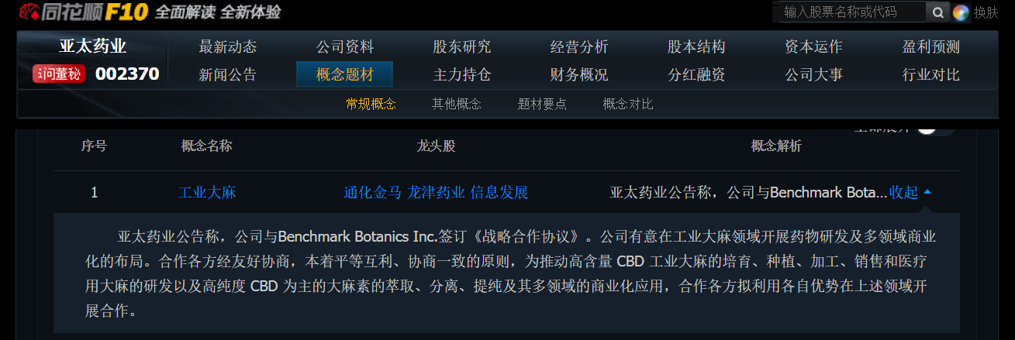Open the 信息发展 stock link

[499, 192]
